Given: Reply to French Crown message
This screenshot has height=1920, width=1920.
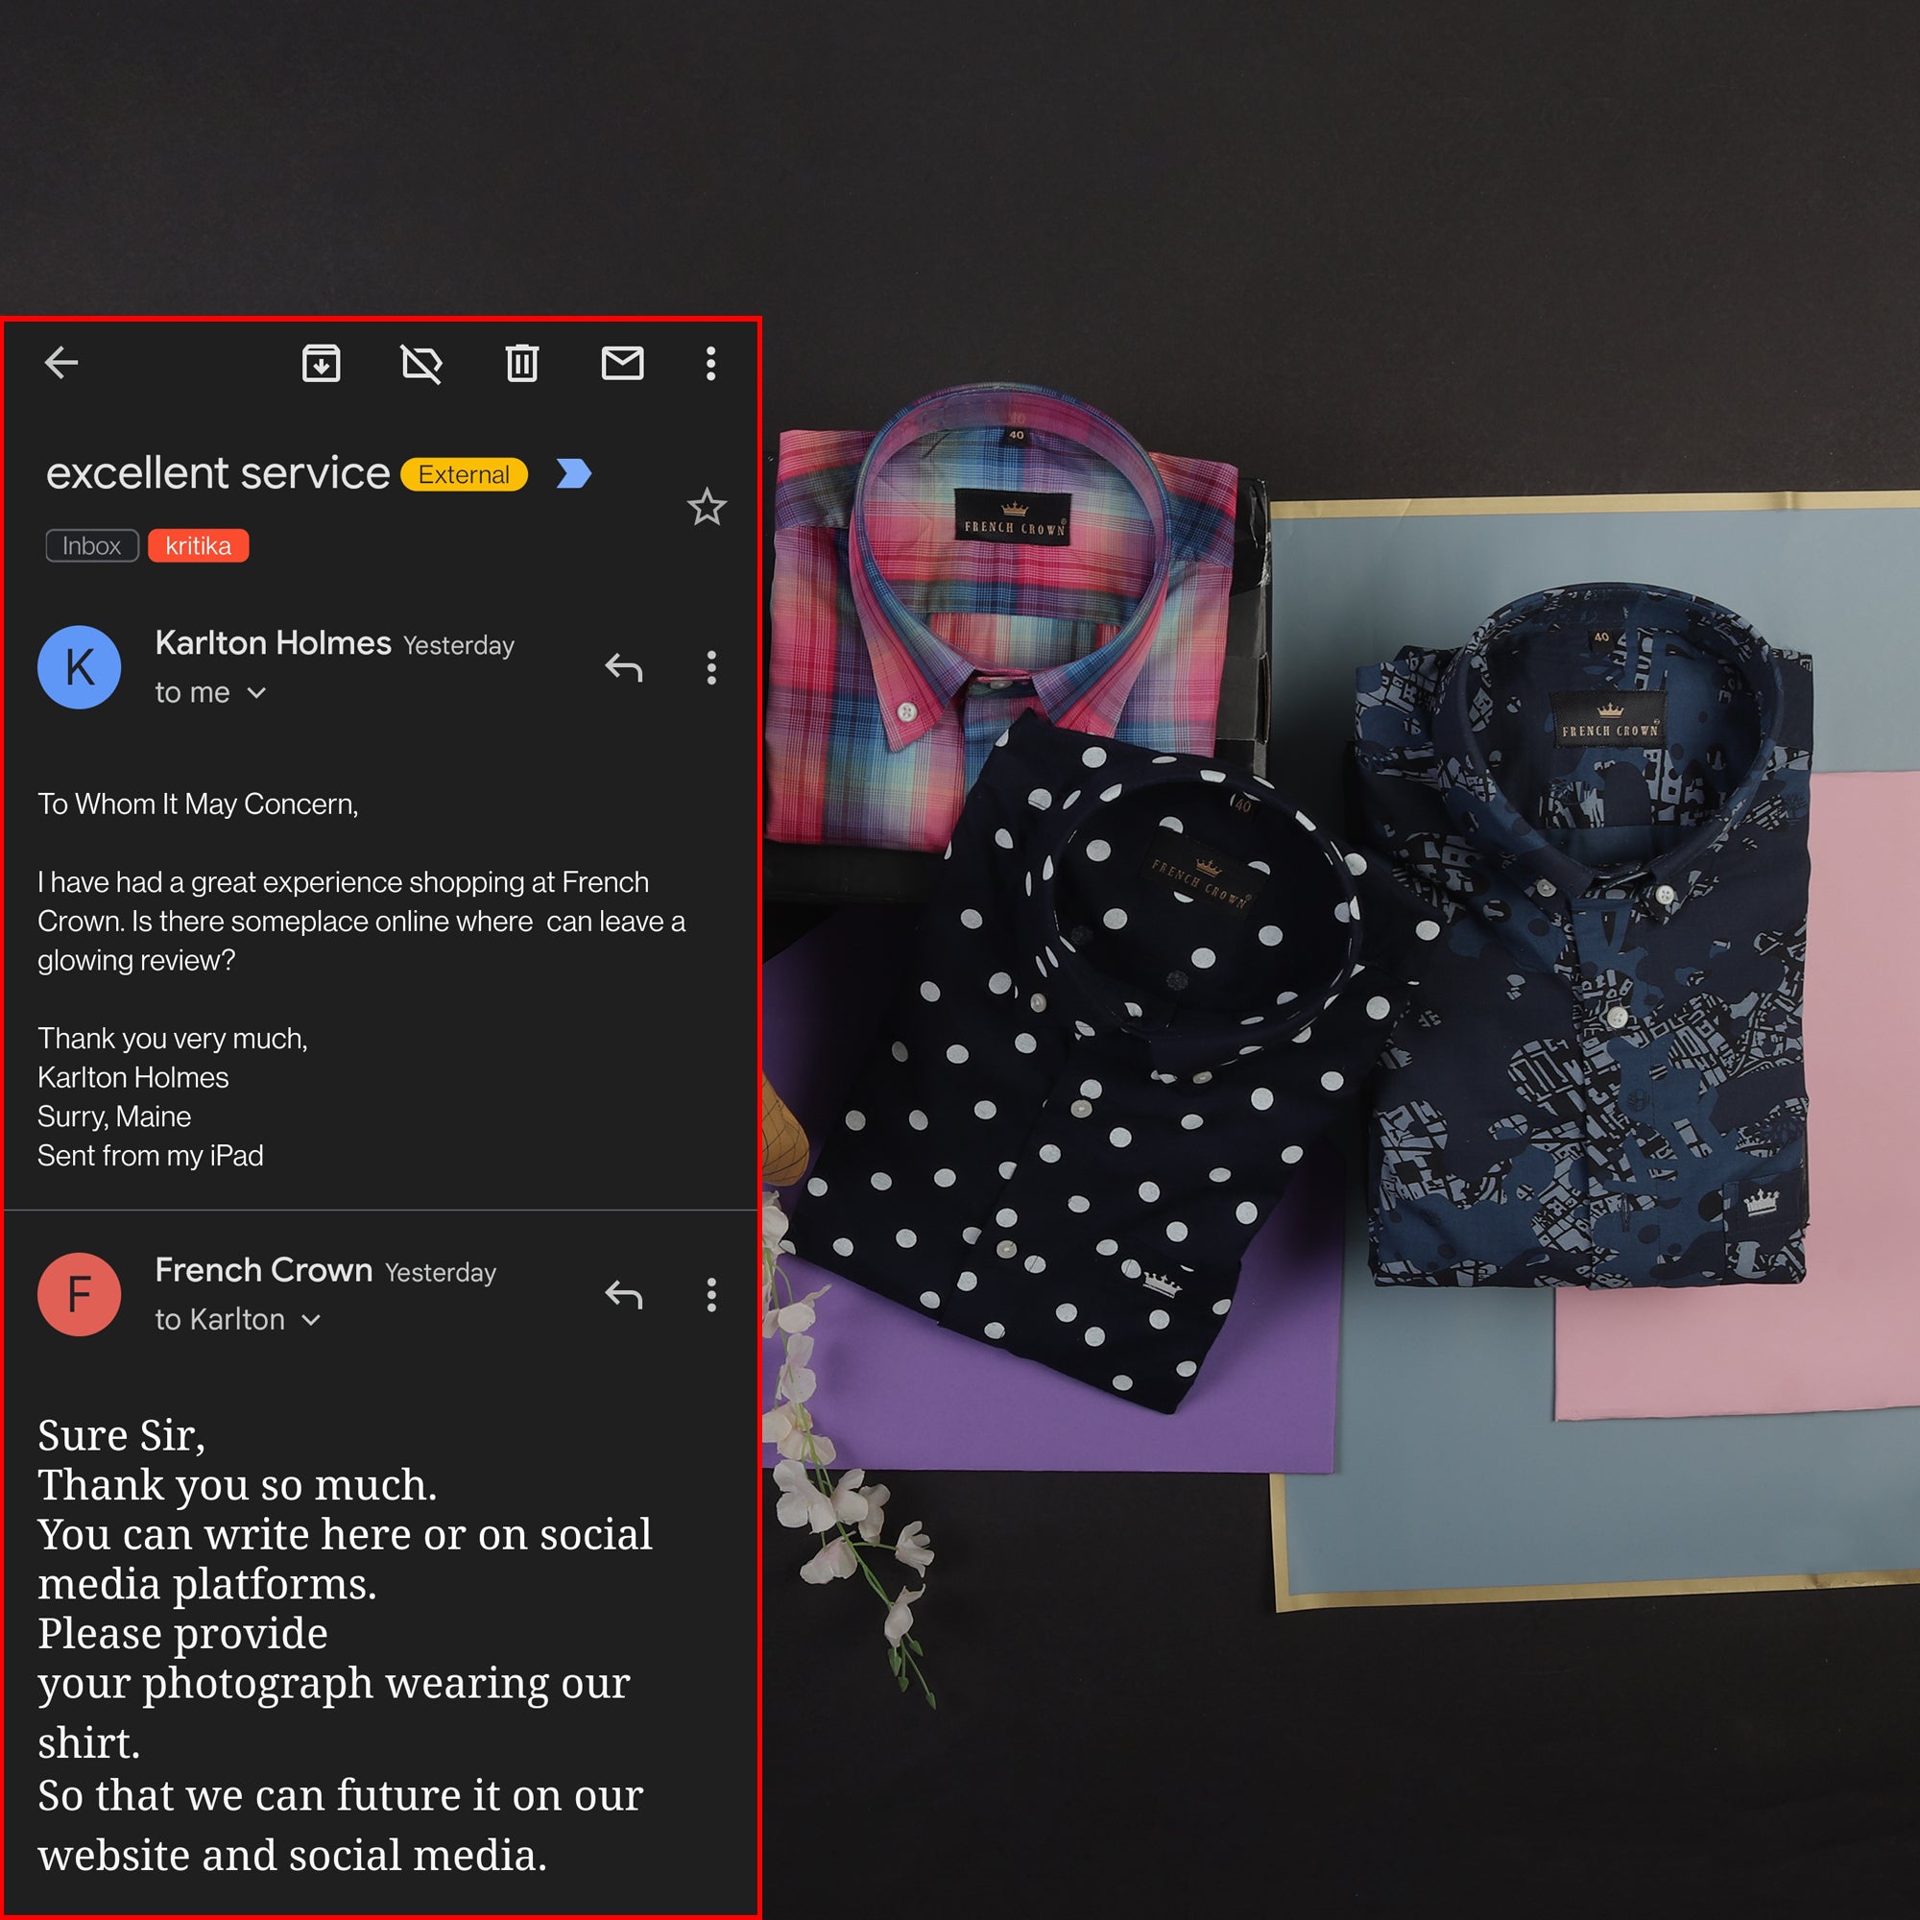Looking at the screenshot, I should pos(624,1295).
